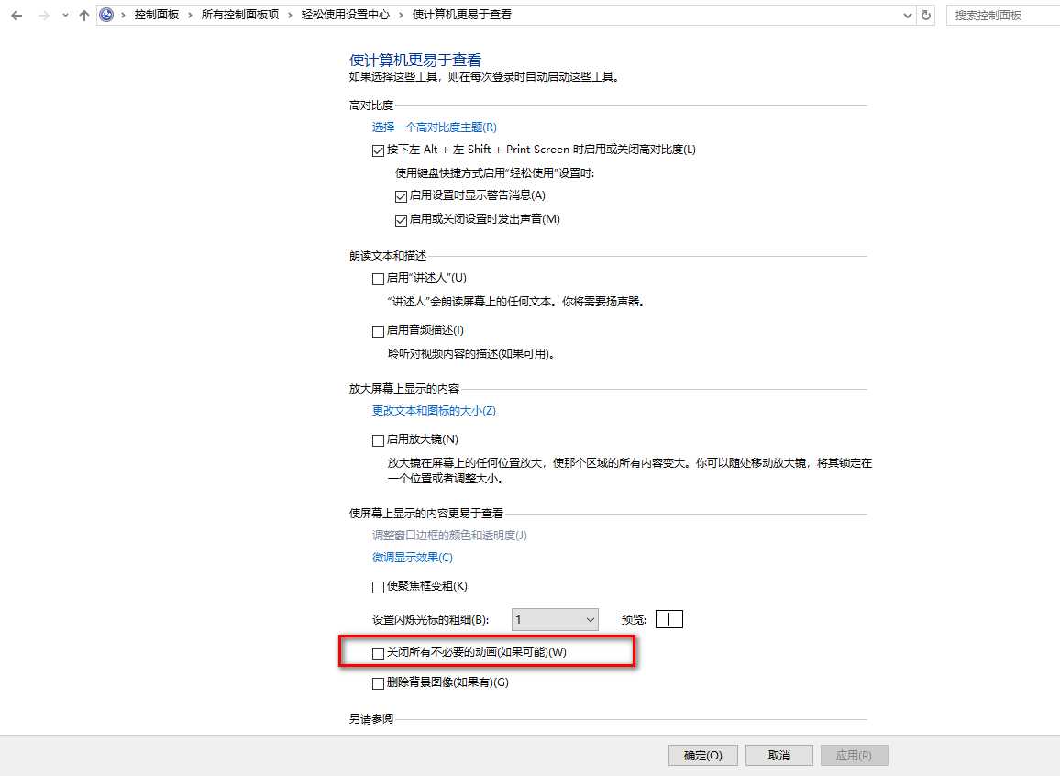Enable the 启用放大镜 magnifier checkbox
The image size is (1060, 776).
pyautogui.click(x=377, y=439)
